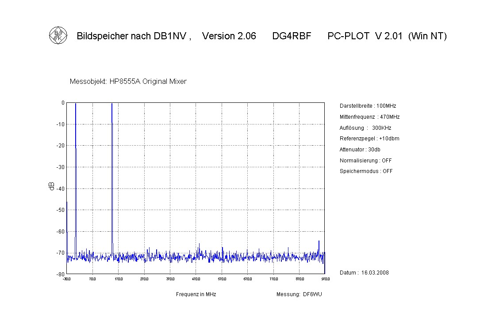Click the '-40' tick on the dB axis
Screen dimensions: 480x316
point(60,188)
